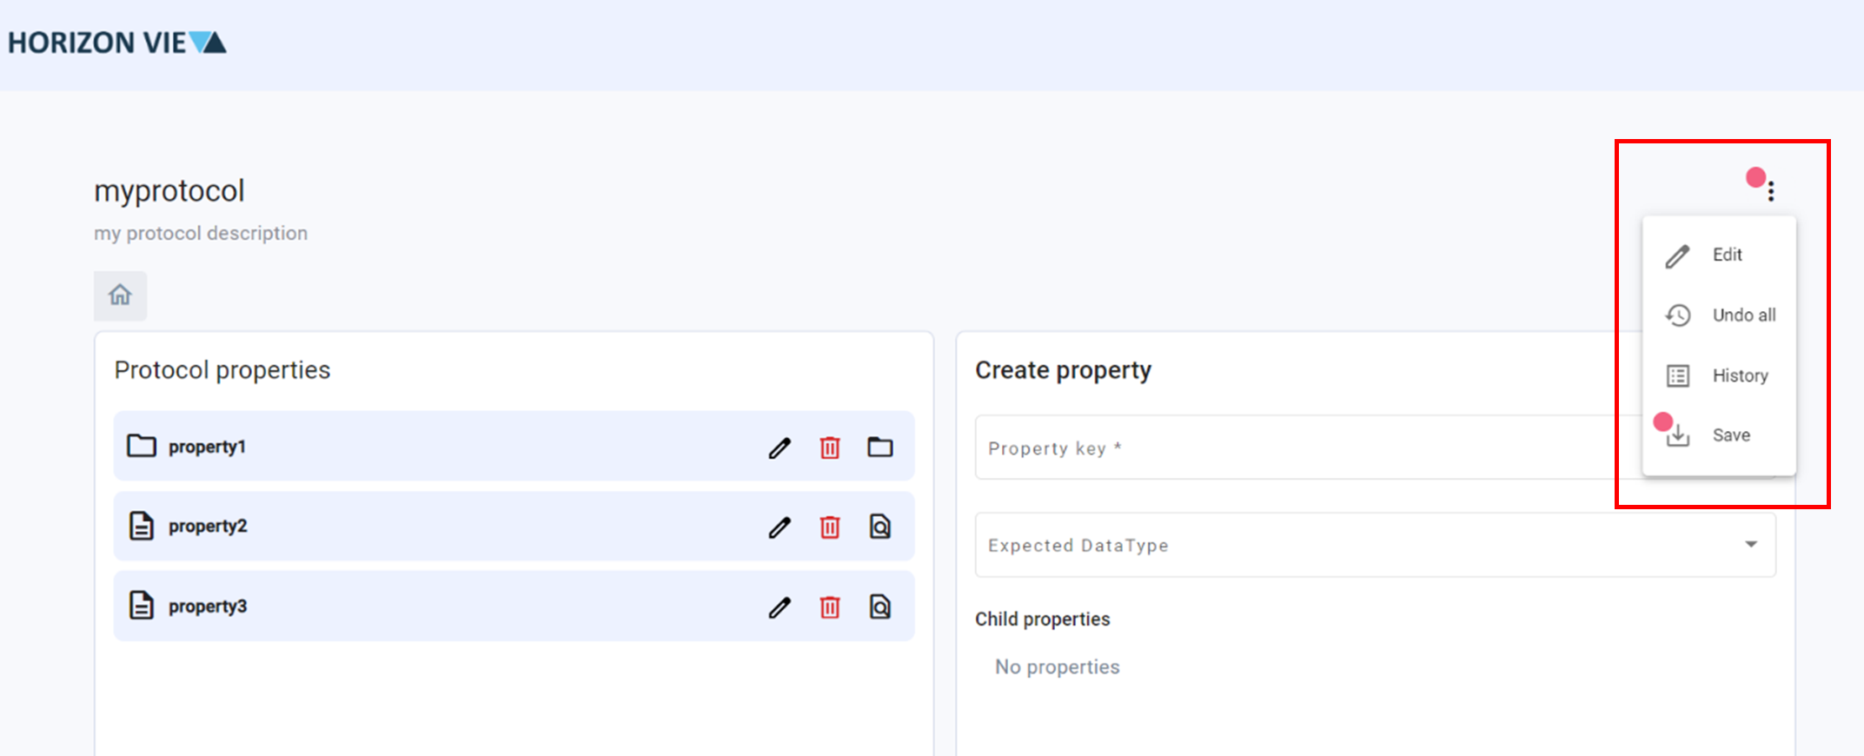Delete property3 using trash icon

[x=830, y=607]
